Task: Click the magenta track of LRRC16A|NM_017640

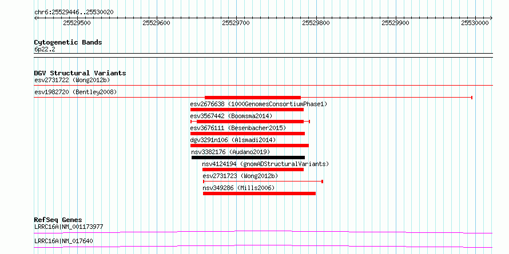Action: pos(263,246)
